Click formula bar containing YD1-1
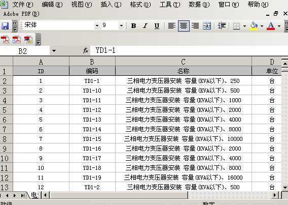Screen dimensions: 288x205 (x=189, y=50)
